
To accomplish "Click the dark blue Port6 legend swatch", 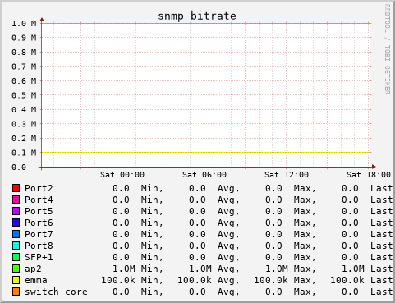I will 16,223.
